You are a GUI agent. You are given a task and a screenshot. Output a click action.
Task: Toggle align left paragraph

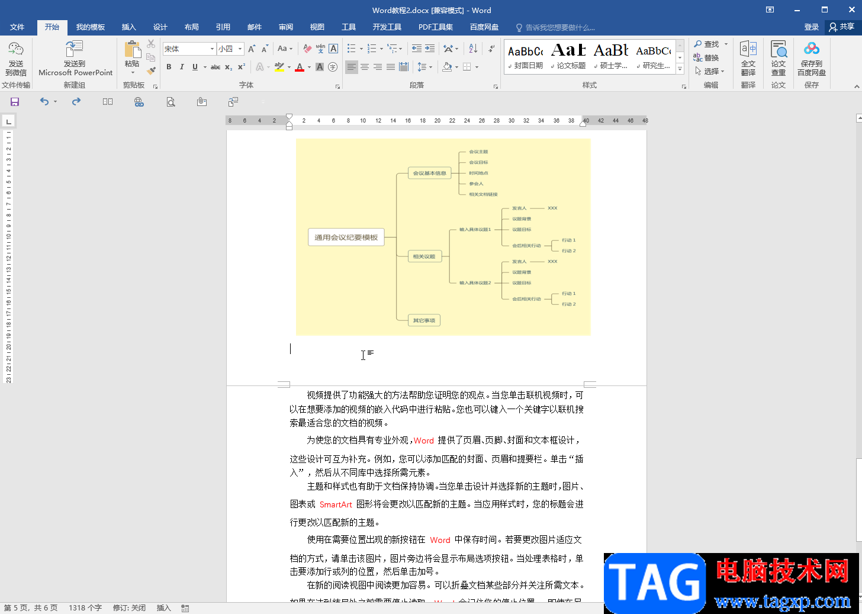352,67
